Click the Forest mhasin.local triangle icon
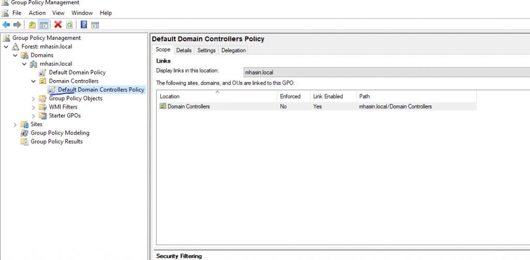Image resolution: width=530 pixels, height=260 pixels. pos(16,47)
